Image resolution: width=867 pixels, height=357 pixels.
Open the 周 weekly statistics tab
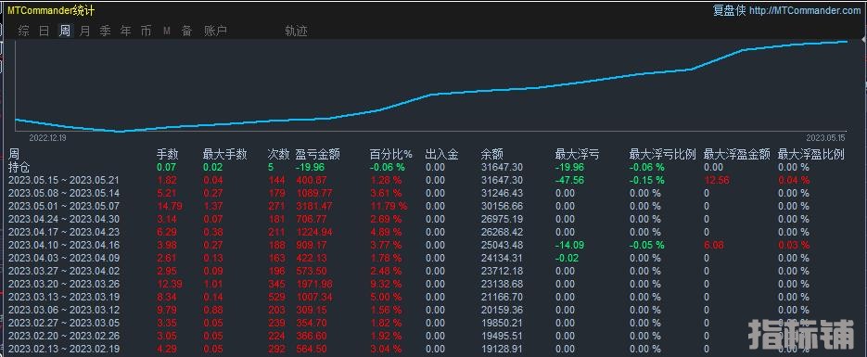[65, 31]
